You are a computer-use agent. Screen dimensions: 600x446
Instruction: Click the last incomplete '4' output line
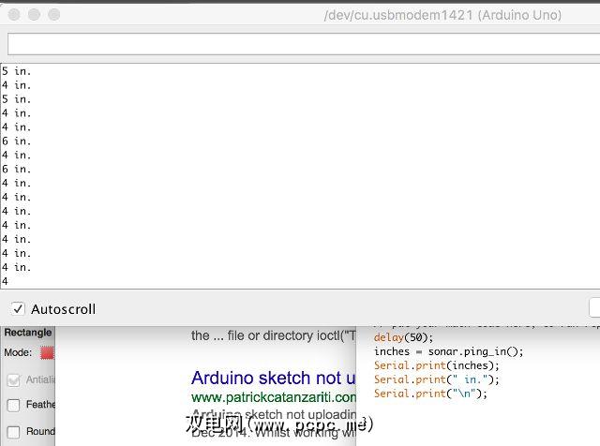click(x=5, y=281)
